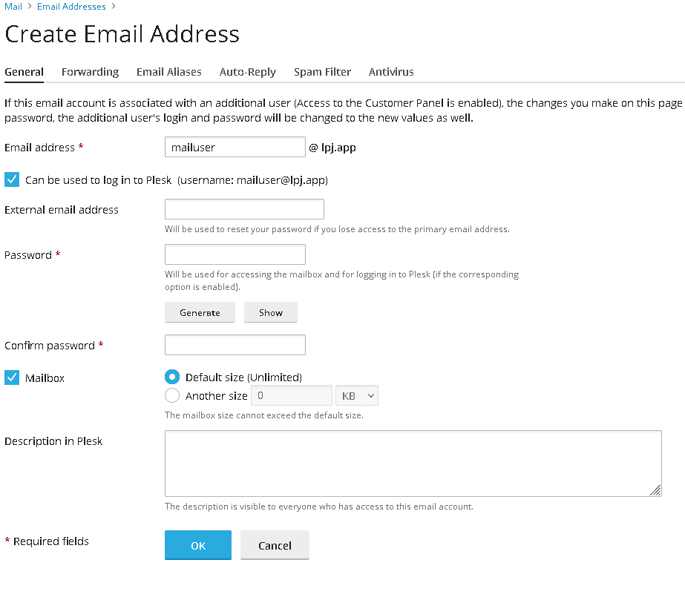The height and width of the screenshot is (600, 685).
Task: Click the Description in Plesk text area
Action: [x=413, y=463]
